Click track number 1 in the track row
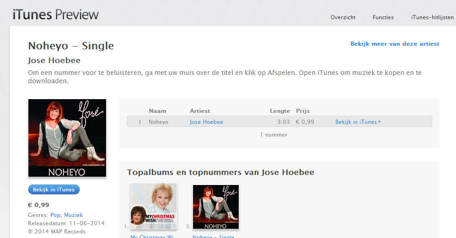Screen dimensions: 456x238 pyautogui.click(x=140, y=122)
